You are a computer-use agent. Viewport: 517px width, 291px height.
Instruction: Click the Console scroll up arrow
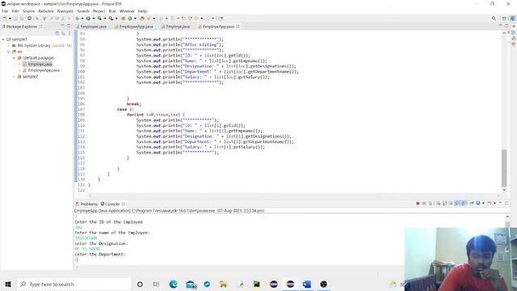507,217
